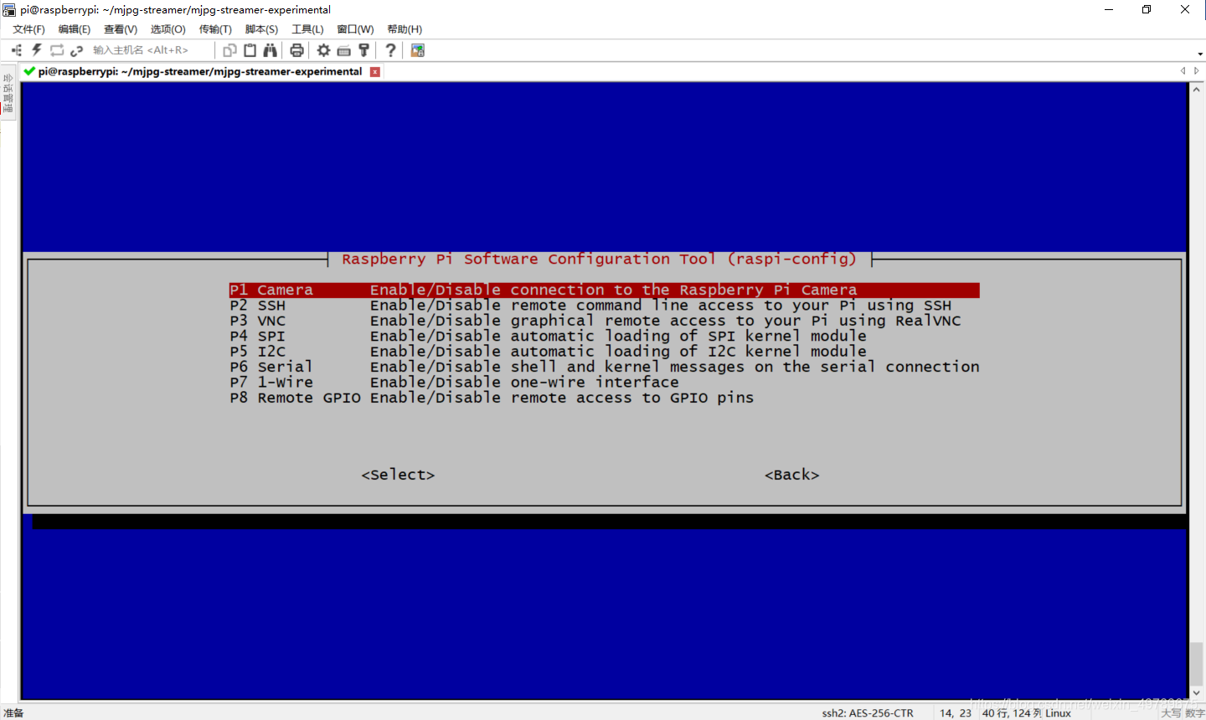Open the 工具(L) menu
This screenshot has height=720, width=1206.
click(307, 29)
